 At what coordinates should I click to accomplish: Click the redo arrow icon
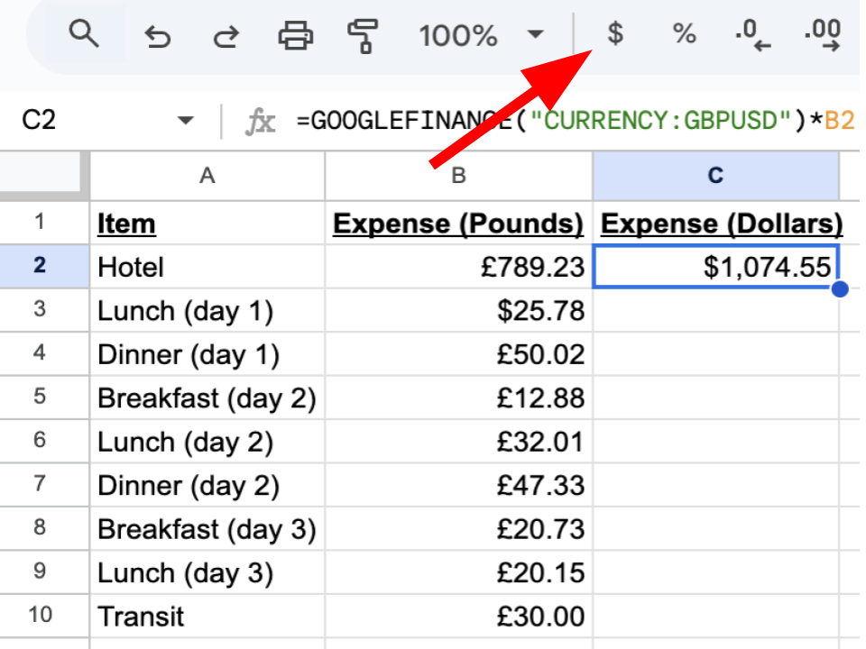coord(226,36)
